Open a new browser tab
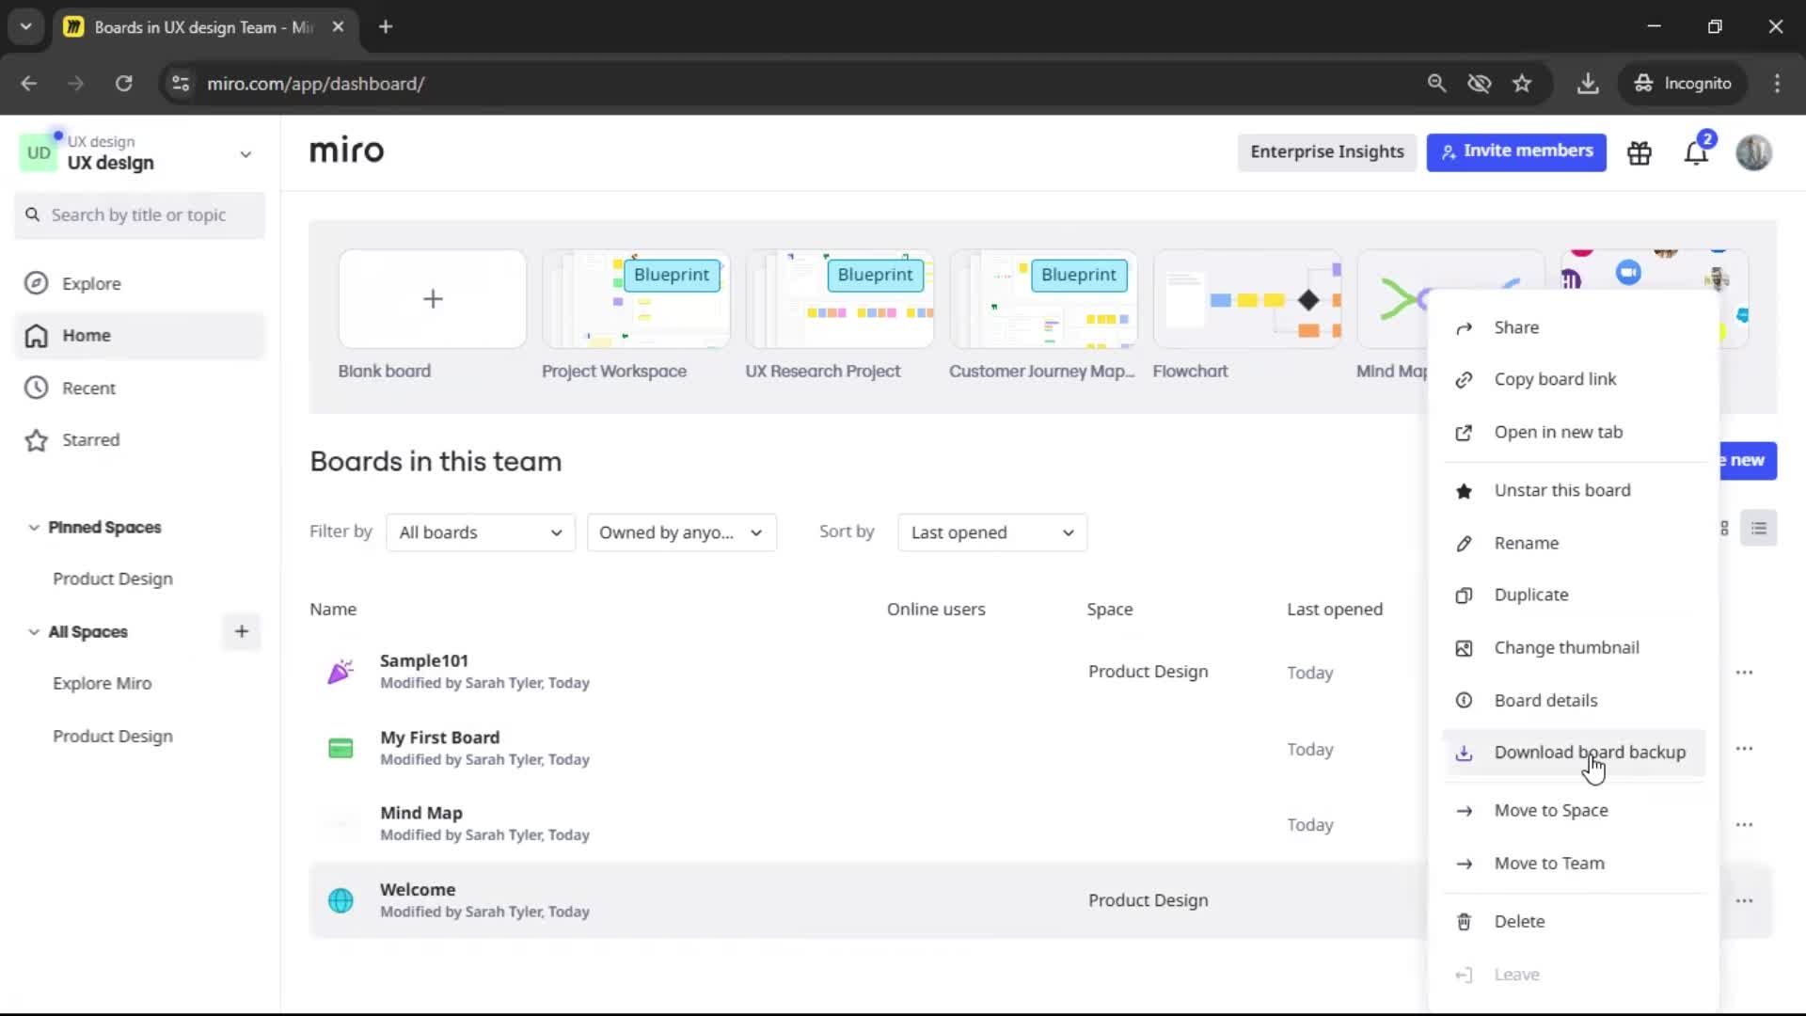1806x1016 pixels. coord(386,27)
